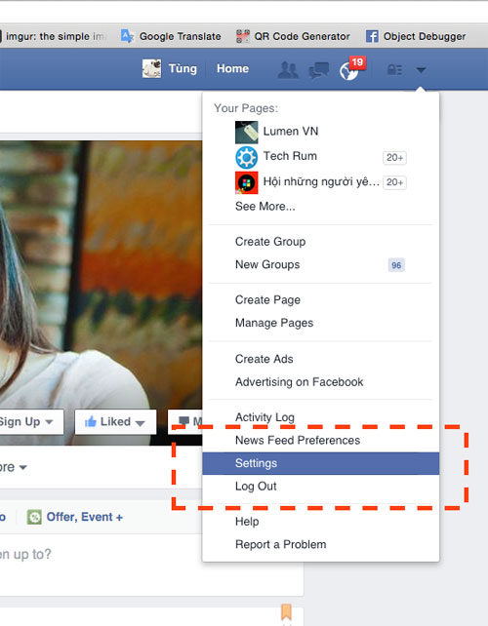Open the Notifications globe icon
This screenshot has height=626, width=488.
tap(348, 71)
